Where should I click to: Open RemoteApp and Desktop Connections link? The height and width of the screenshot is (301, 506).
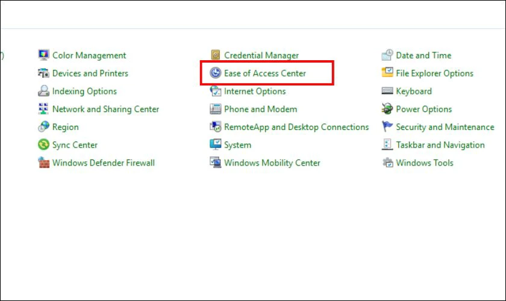[x=296, y=127]
